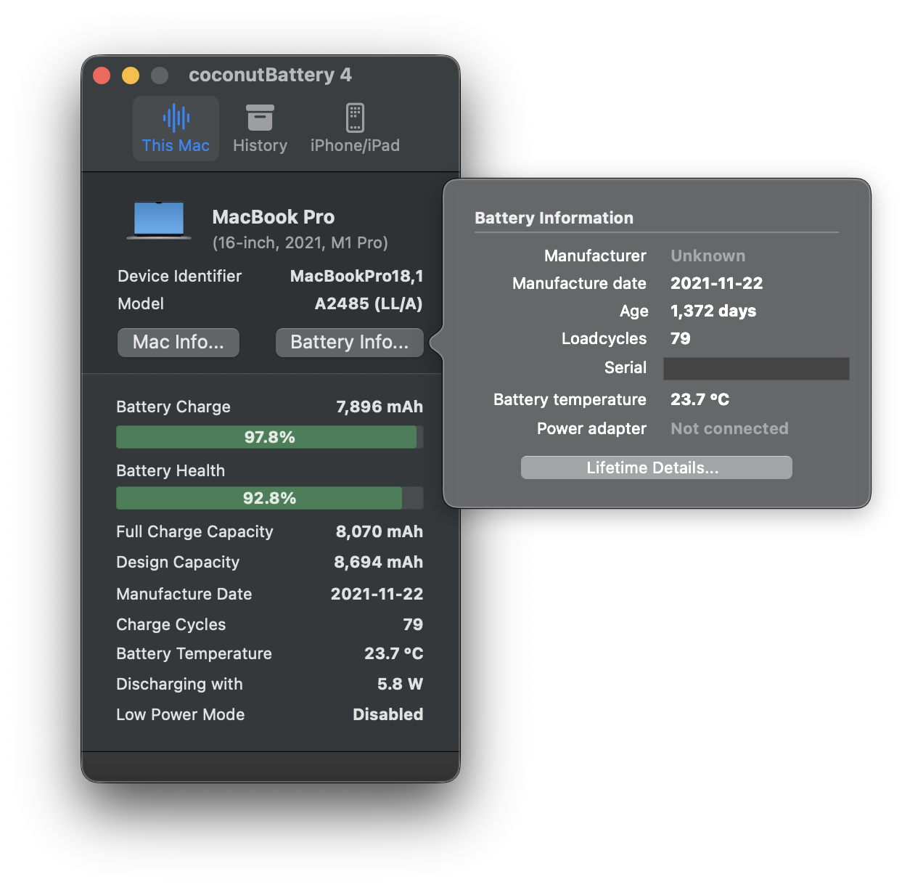Click the Disabled low power value
The height and width of the screenshot is (890, 923).
[388, 714]
